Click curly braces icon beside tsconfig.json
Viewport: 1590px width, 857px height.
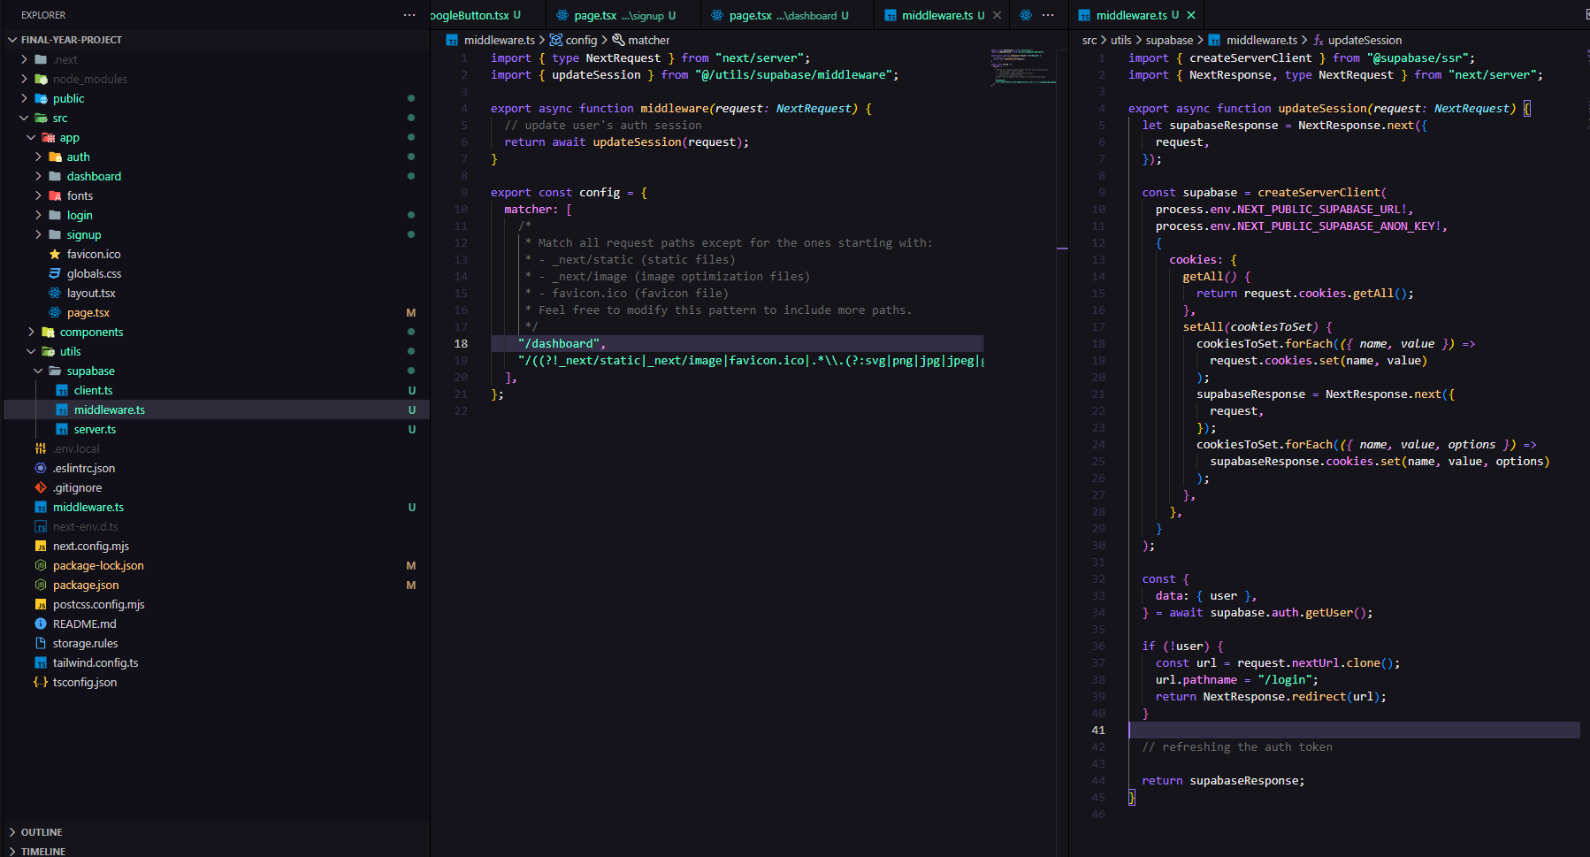point(41,683)
